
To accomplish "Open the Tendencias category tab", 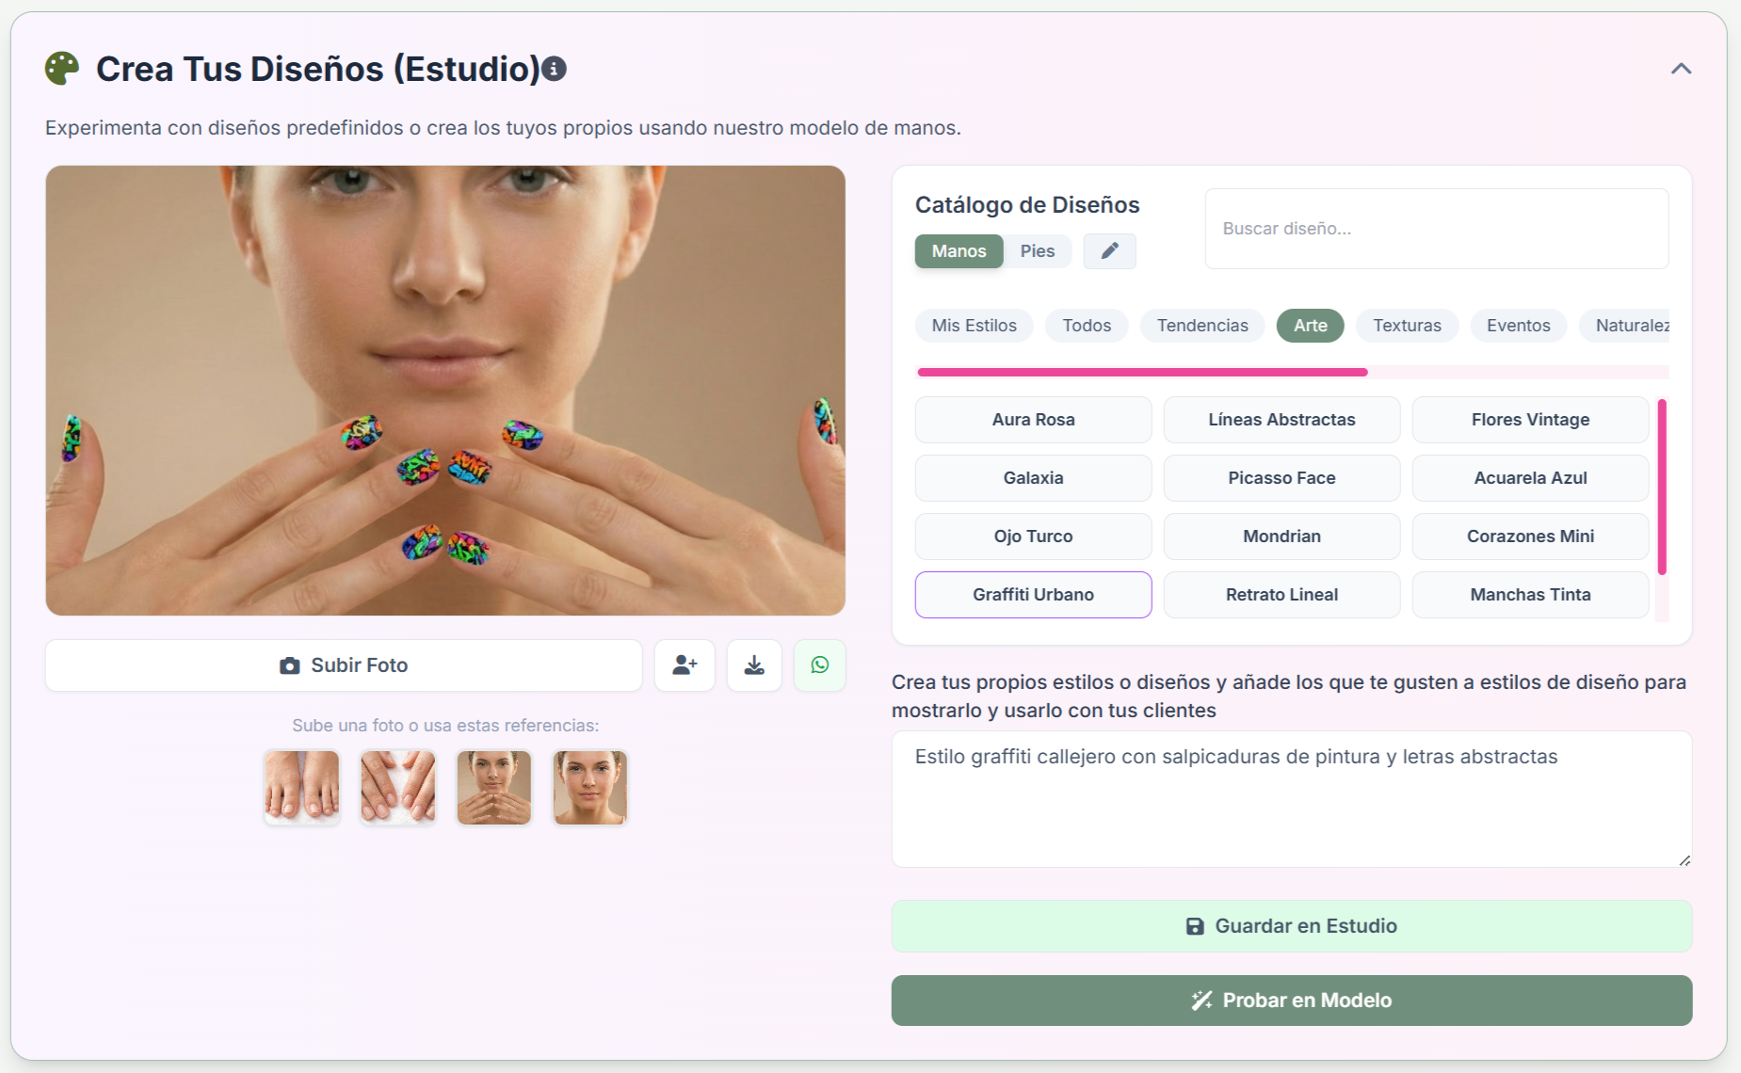I will 1202,326.
